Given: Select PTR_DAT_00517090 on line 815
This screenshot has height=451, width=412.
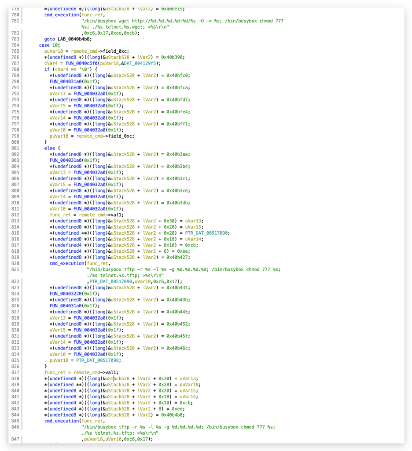Looking at the screenshot, I should 206,233.
